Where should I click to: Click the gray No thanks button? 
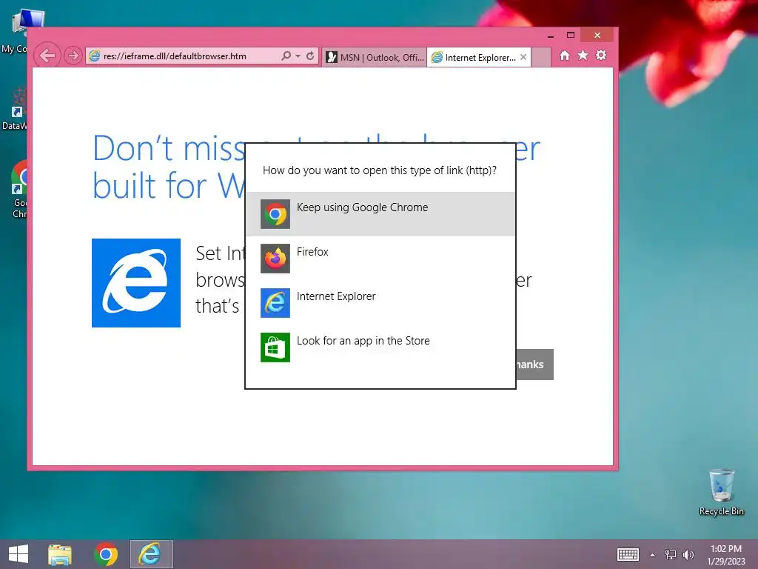click(x=534, y=365)
